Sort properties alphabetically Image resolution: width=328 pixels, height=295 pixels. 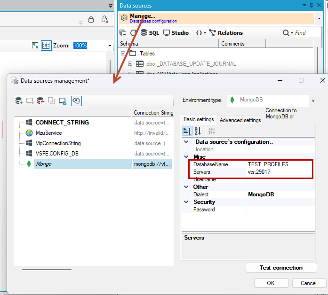(198, 131)
